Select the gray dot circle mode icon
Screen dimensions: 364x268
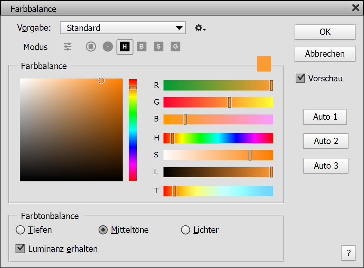click(x=108, y=46)
